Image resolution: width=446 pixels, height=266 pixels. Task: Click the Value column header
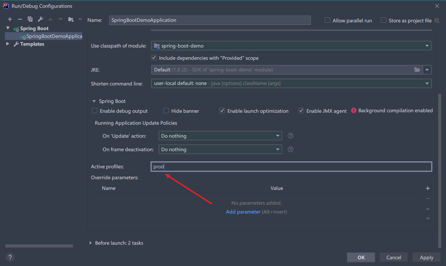[277, 188]
